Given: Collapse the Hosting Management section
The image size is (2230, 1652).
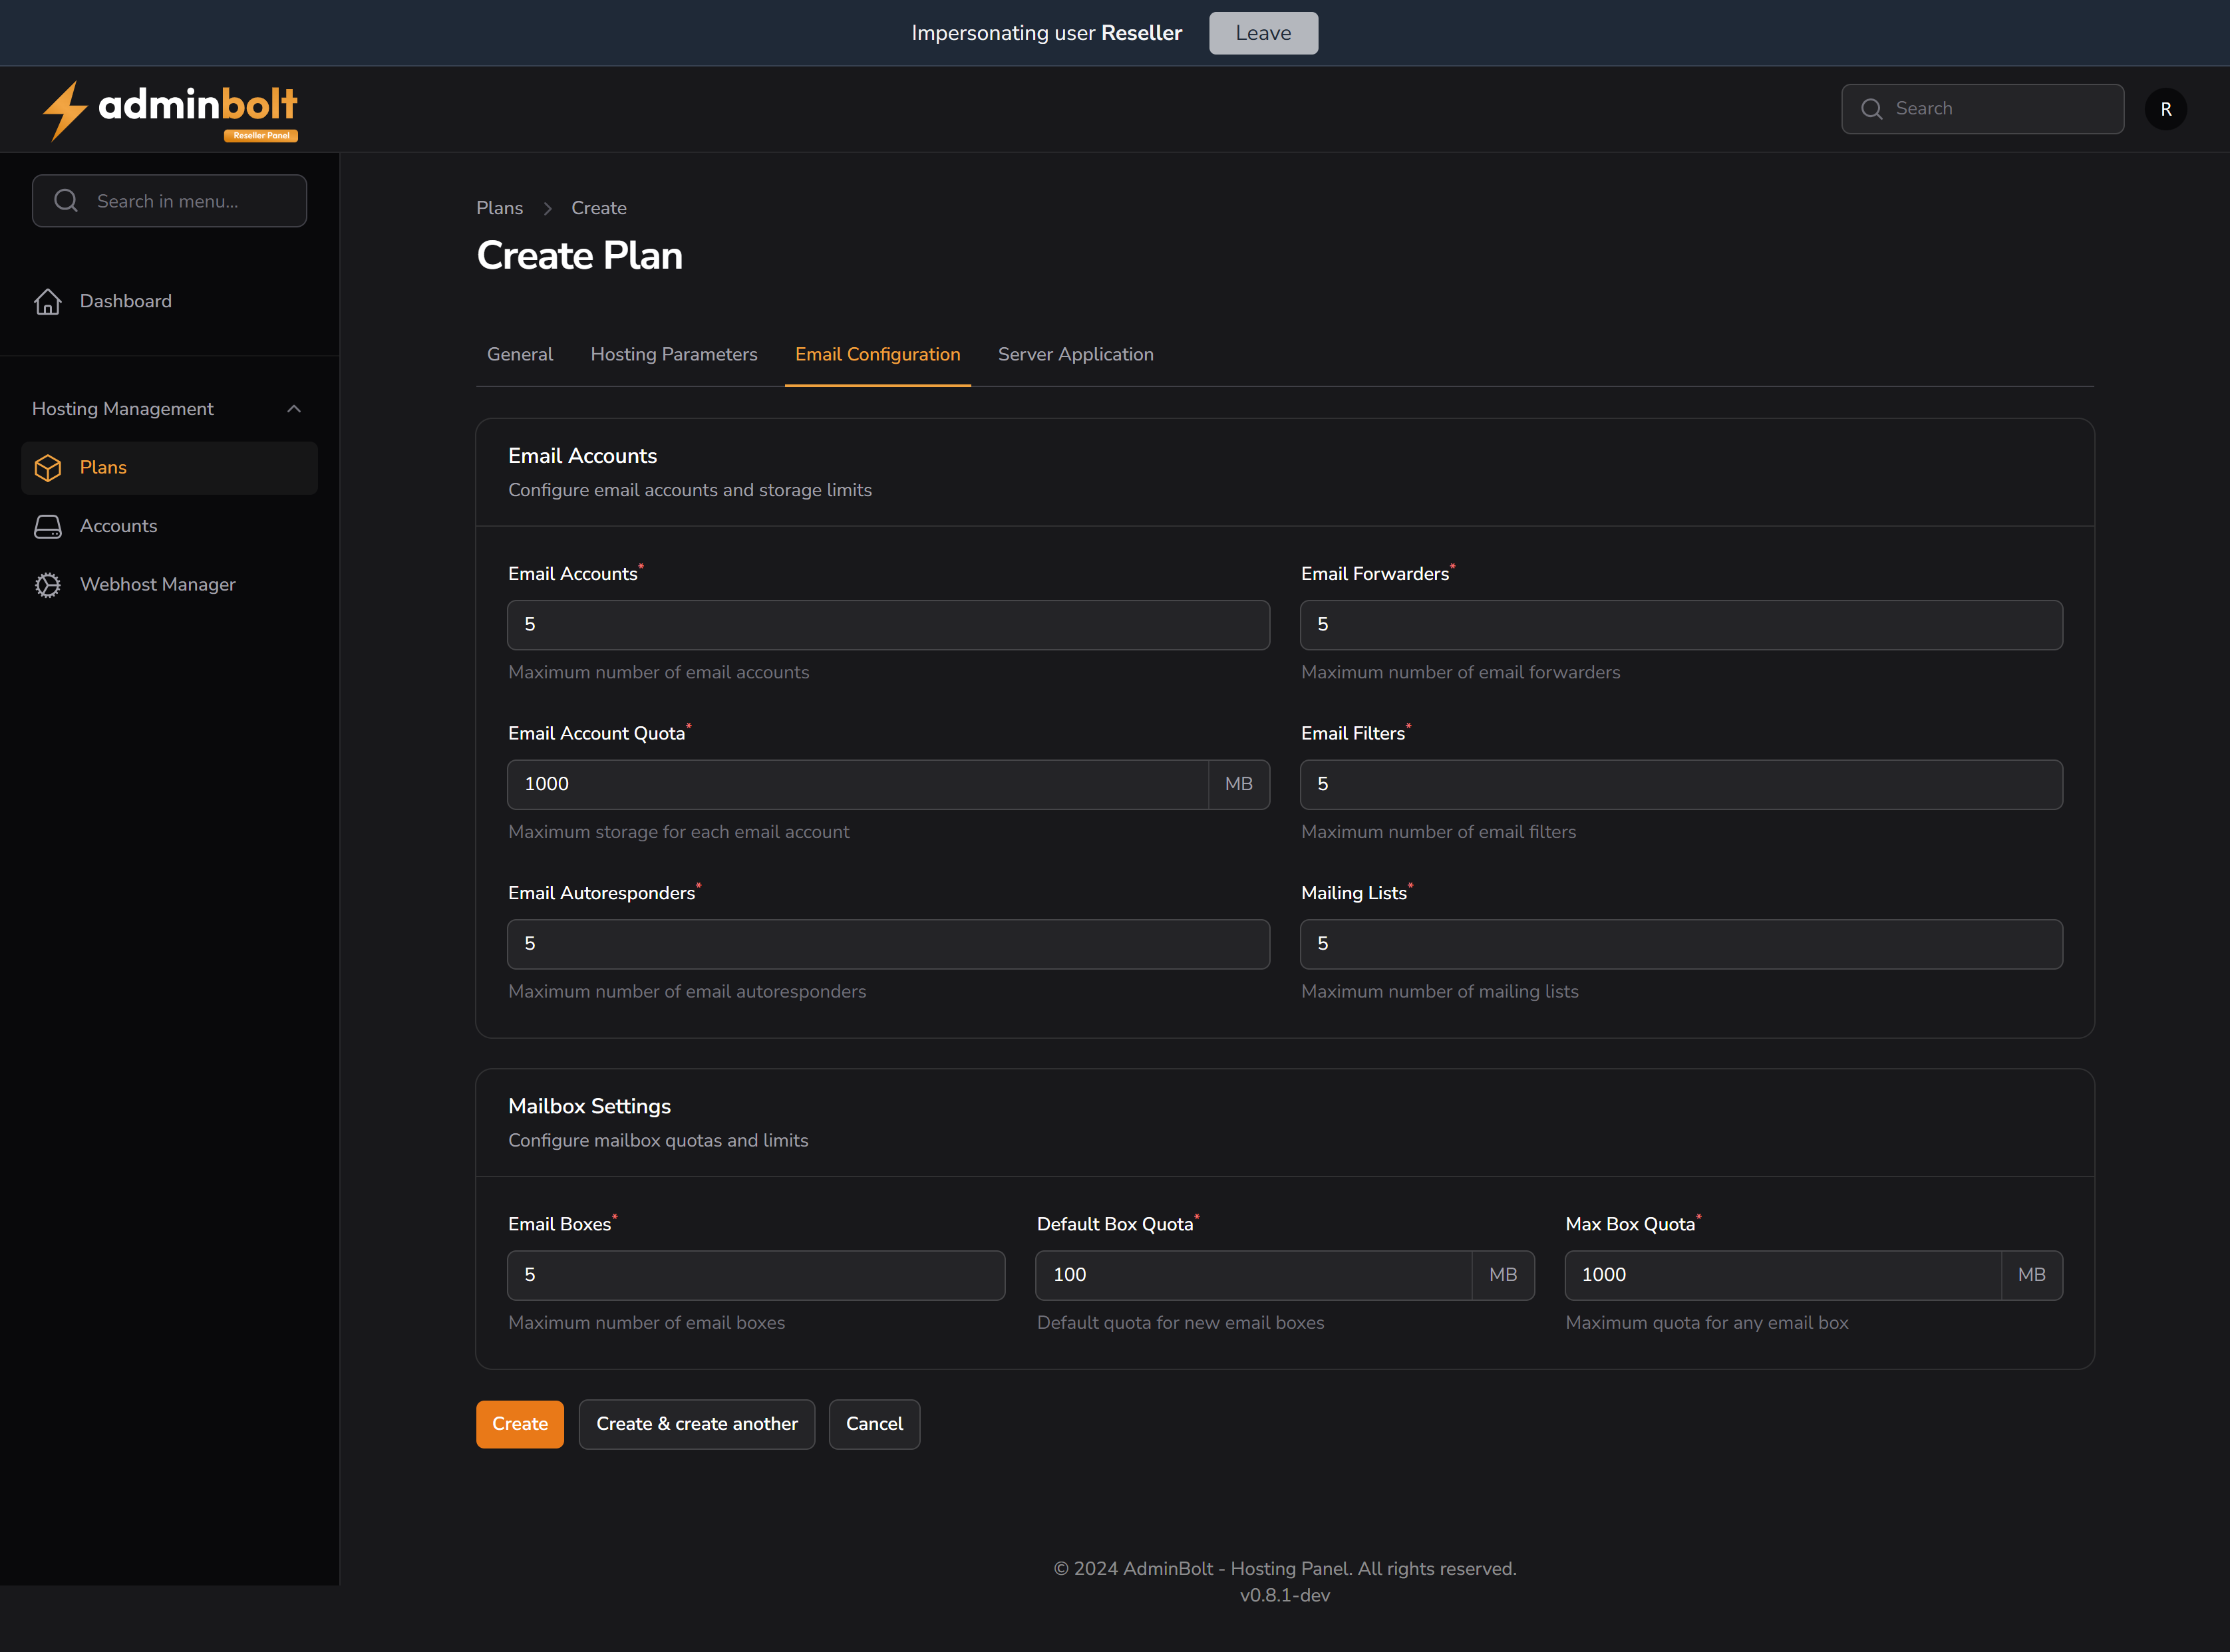Looking at the screenshot, I should click(293, 409).
